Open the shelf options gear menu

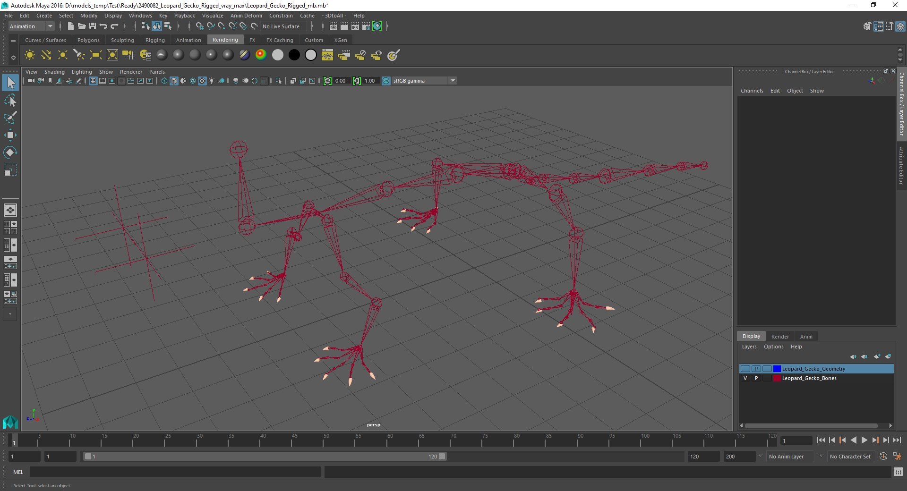pos(13,58)
